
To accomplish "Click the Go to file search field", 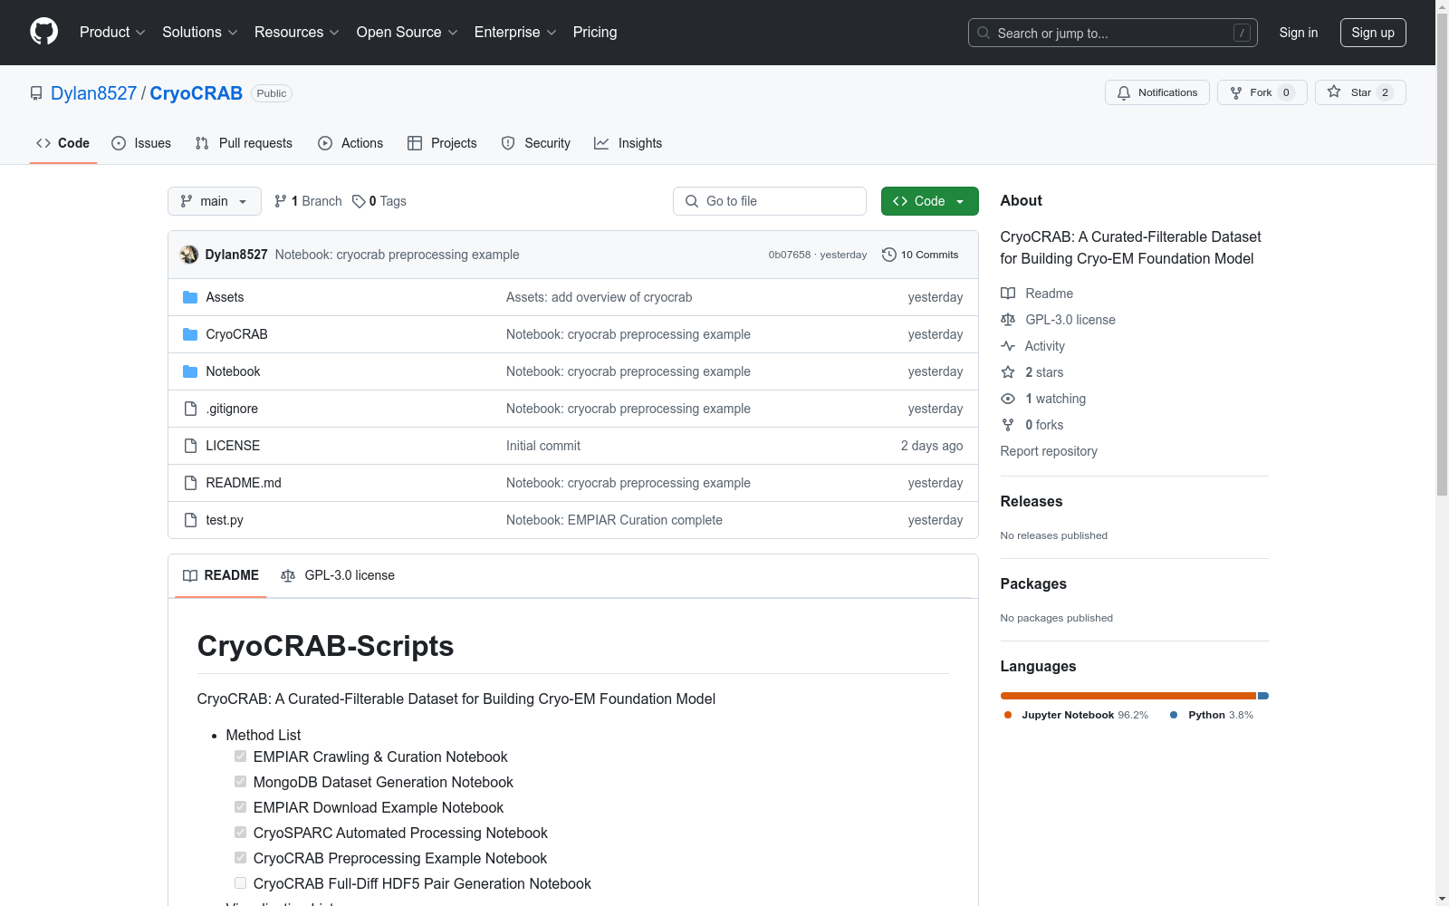I will pyautogui.click(x=770, y=201).
